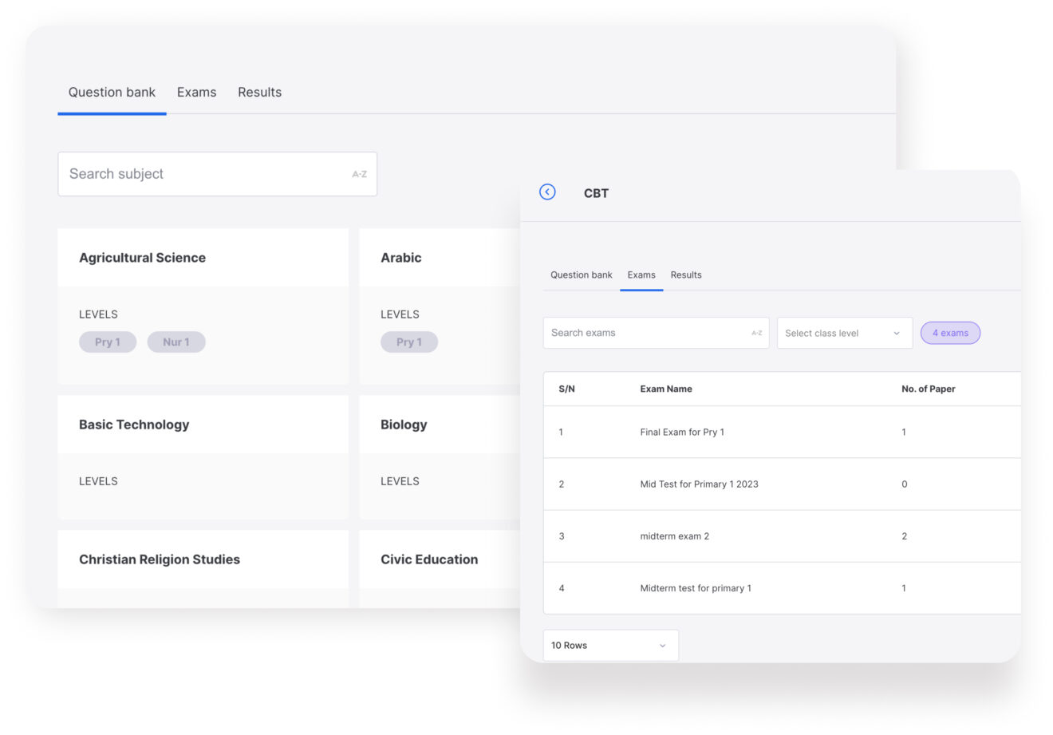This screenshot has height=735, width=1053.
Task: Click the A-Z sort icon in Search subject
Action: click(x=359, y=174)
